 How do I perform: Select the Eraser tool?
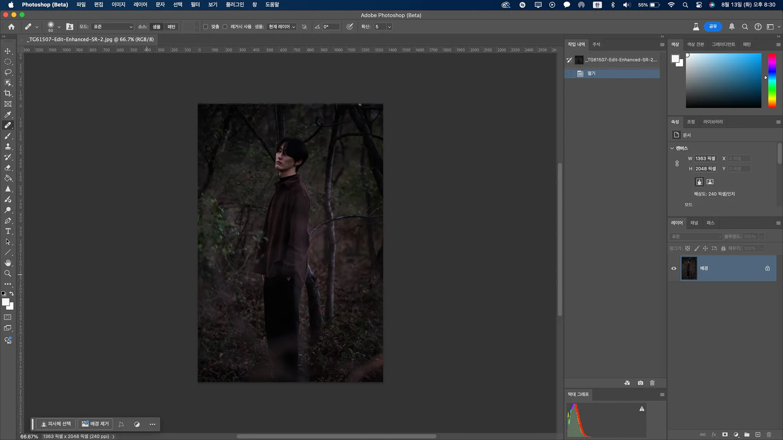(8, 168)
